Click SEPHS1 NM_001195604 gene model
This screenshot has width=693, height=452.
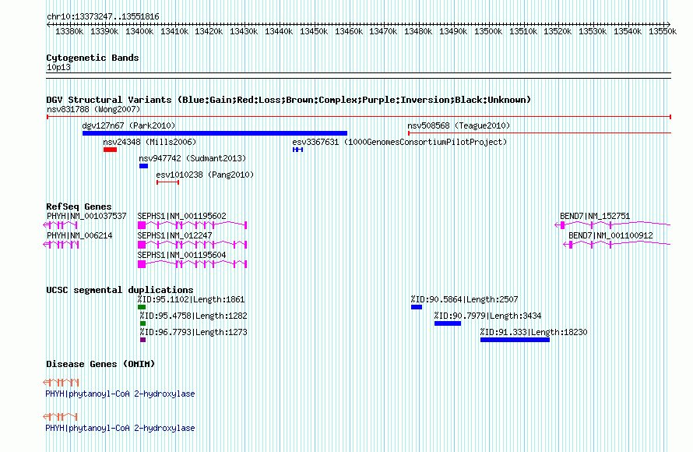click(192, 264)
